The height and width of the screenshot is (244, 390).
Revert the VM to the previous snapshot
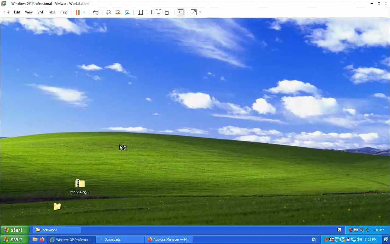click(x=118, y=12)
